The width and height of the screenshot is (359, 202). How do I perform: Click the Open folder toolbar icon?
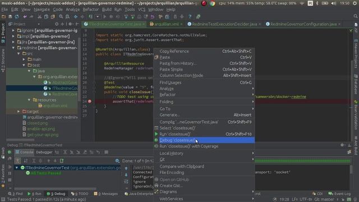tap(3, 16)
